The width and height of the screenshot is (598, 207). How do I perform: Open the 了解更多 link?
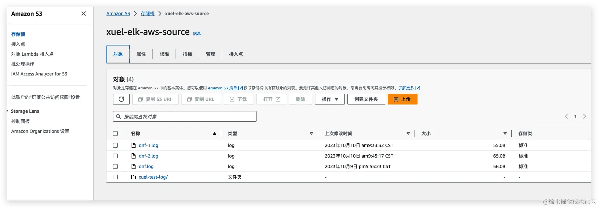point(406,88)
